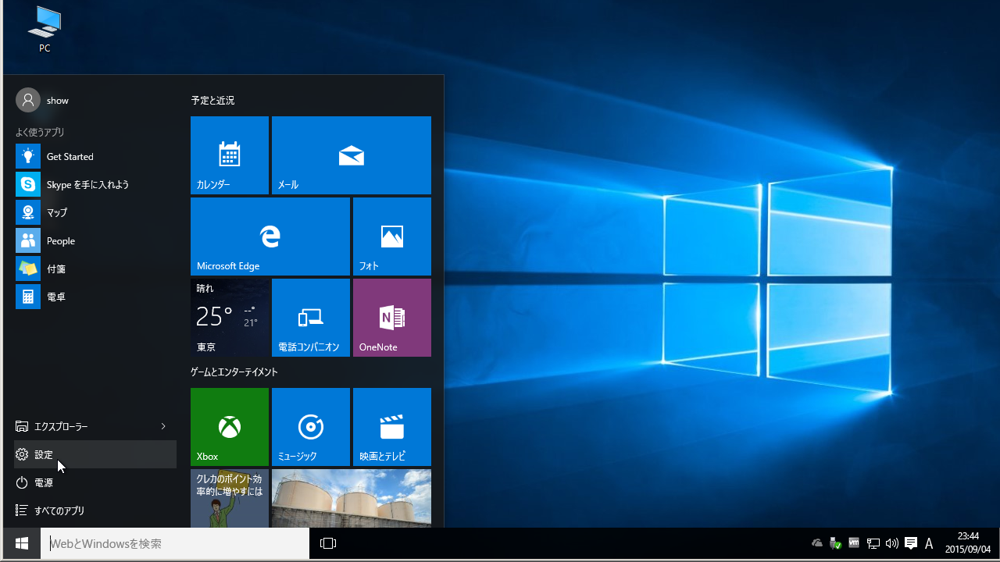The height and width of the screenshot is (562, 1000).
Task: Open the カレンダー calendar tile
Action: click(x=230, y=155)
